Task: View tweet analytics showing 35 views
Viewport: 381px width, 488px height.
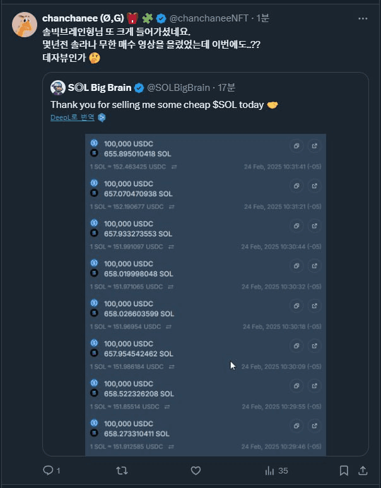Action: (x=275, y=470)
